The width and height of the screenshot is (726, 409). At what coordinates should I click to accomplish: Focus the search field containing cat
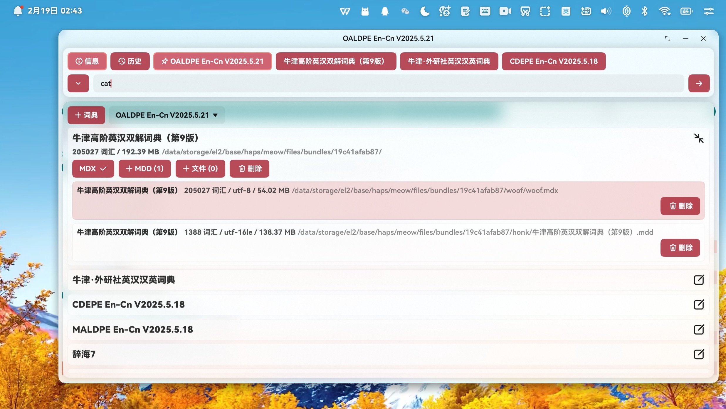coord(389,84)
